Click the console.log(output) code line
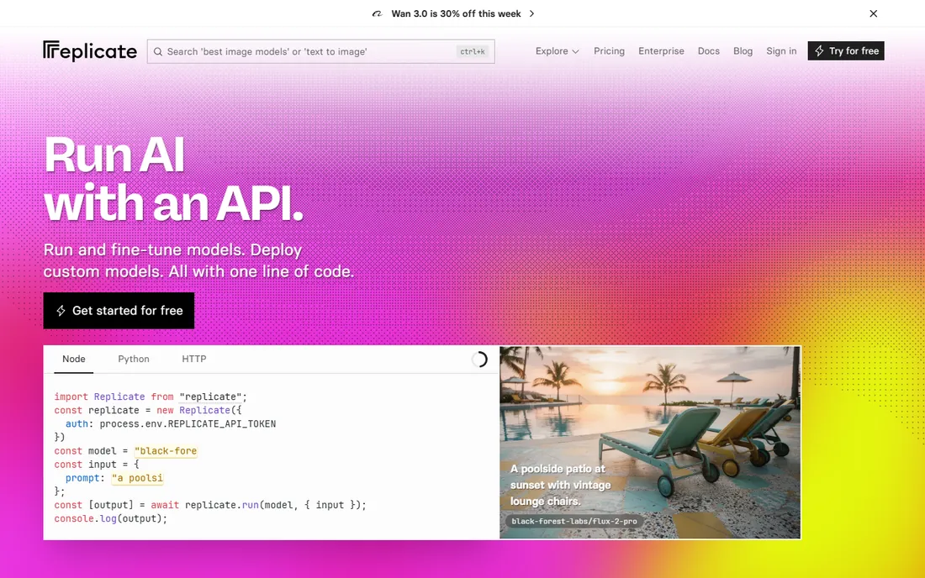 [x=111, y=519]
